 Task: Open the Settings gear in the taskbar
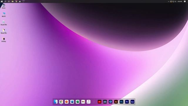[x=20, y=1]
